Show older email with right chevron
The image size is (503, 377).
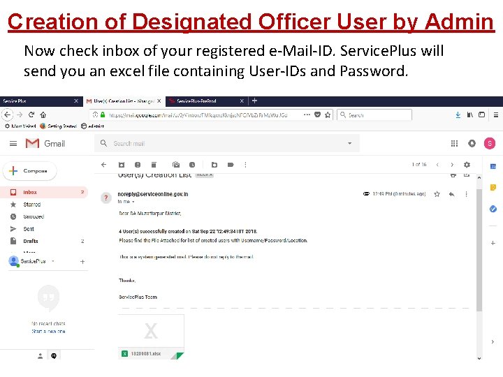[x=452, y=165]
